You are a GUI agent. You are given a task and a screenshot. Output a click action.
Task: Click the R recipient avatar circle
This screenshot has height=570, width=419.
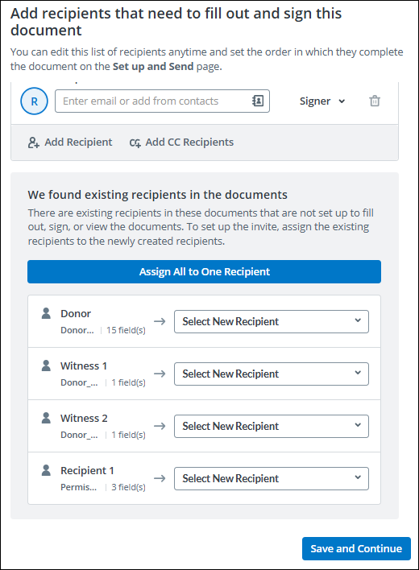click(x=34, y=101)
